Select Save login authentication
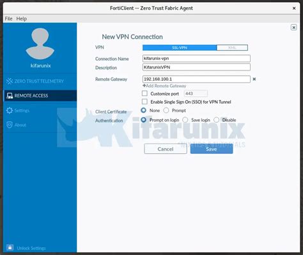 coord(185,120)
